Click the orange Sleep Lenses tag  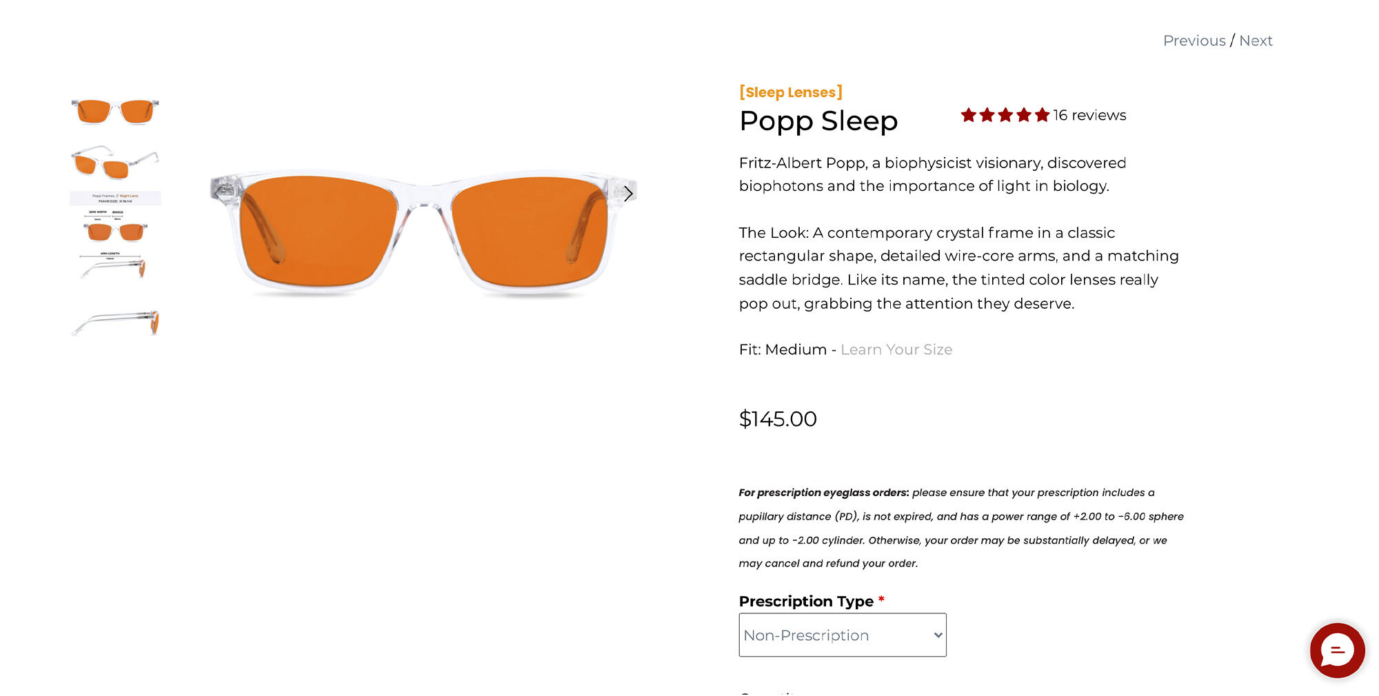coord(790,92)
